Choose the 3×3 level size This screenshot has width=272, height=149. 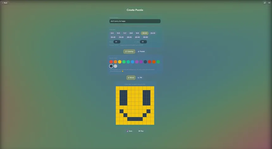[x=112, y=33]
